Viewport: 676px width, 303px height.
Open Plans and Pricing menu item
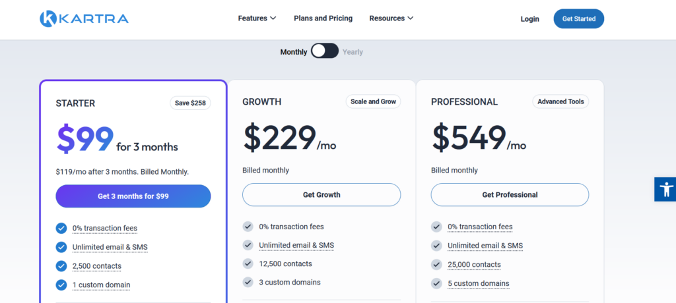[x=323, y=18]
